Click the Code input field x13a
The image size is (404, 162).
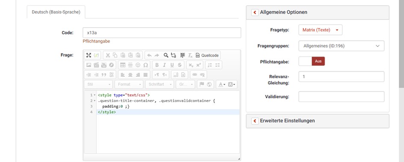[162, 33]
